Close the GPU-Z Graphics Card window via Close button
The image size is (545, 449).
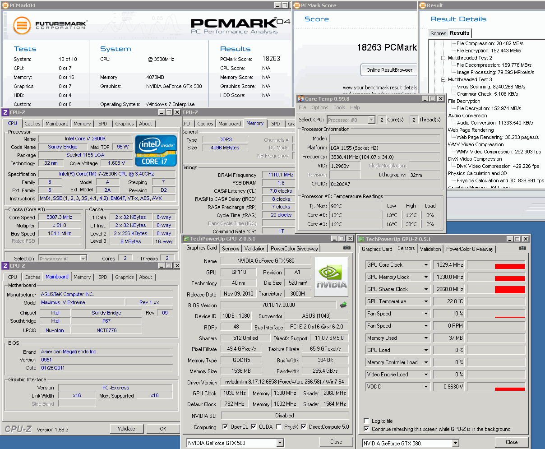tap(336, 442)
